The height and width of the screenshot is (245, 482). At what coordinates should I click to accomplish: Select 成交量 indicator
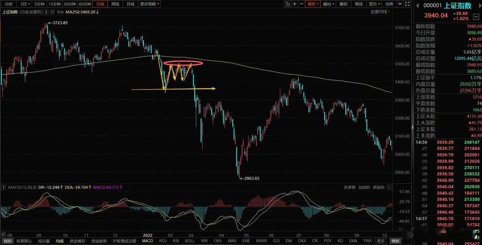[x=44, y=241]
